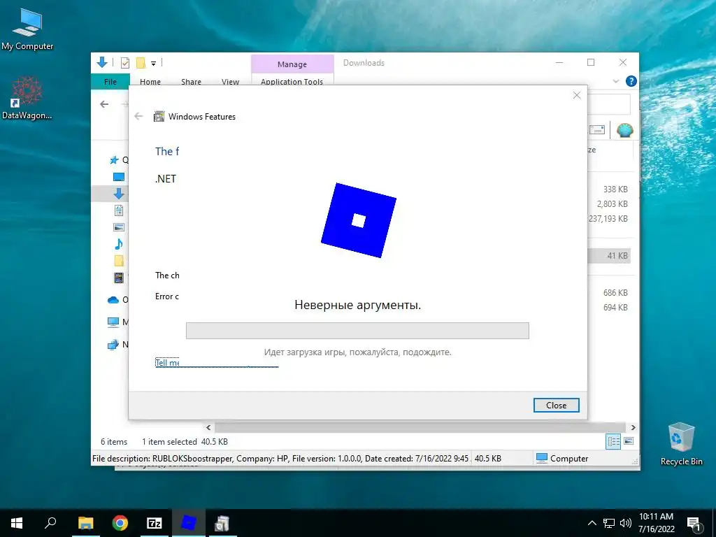716x537 pixels.
Task: Show hidden tray icons chevron
Action: (592, 523)
